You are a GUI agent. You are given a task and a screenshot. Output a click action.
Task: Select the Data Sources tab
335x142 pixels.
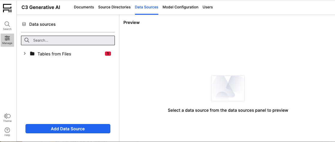[146, 7]
